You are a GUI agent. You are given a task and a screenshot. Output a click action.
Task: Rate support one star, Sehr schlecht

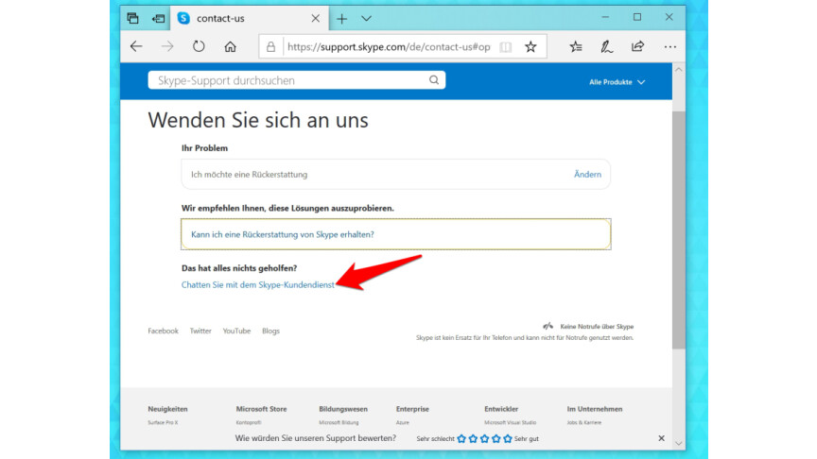[x=461, y=439]
